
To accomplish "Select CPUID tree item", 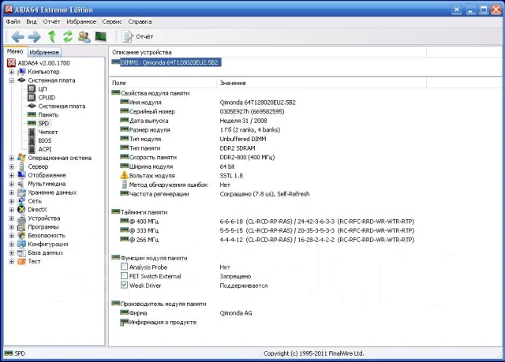I will (47, 98).
